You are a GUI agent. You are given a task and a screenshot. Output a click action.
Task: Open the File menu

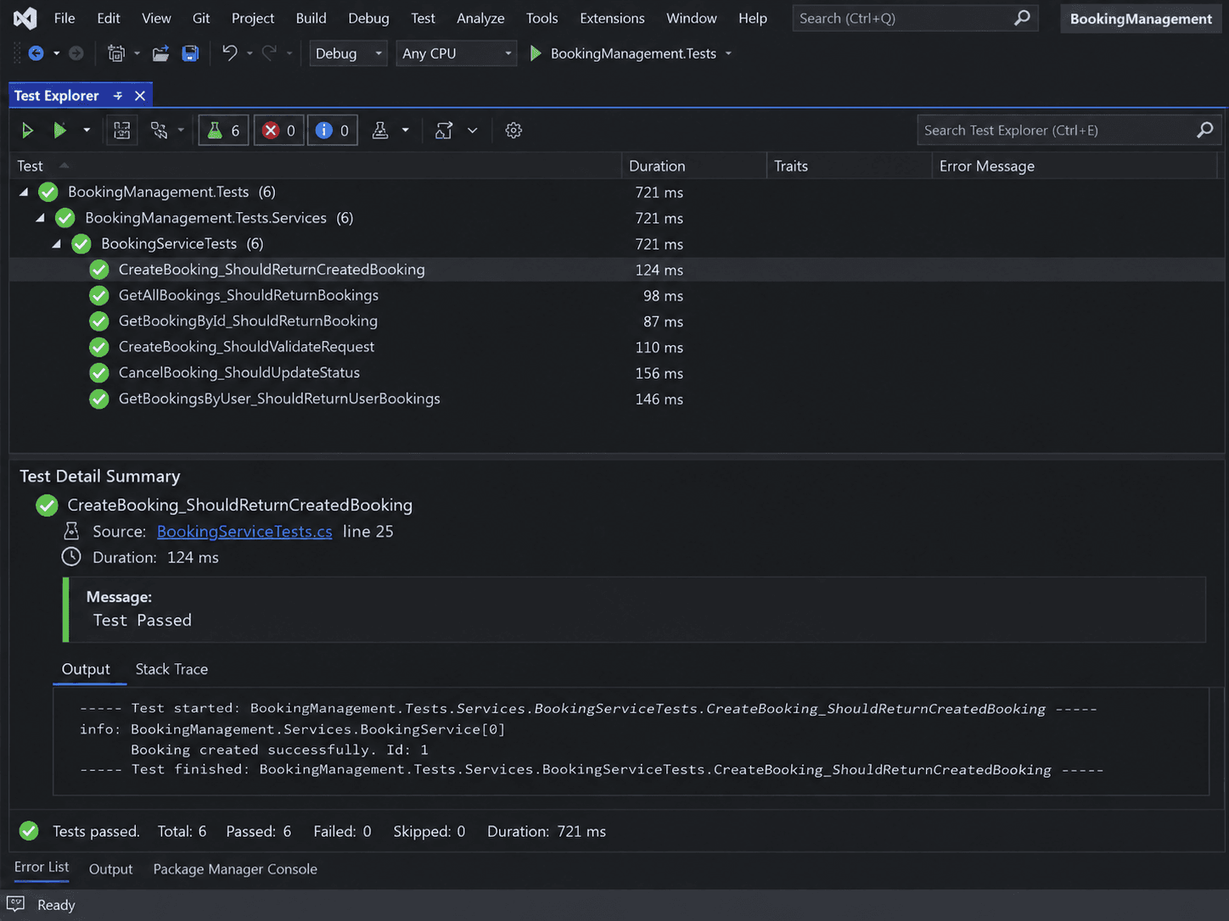pyautogui.click(x=65, y=18)
